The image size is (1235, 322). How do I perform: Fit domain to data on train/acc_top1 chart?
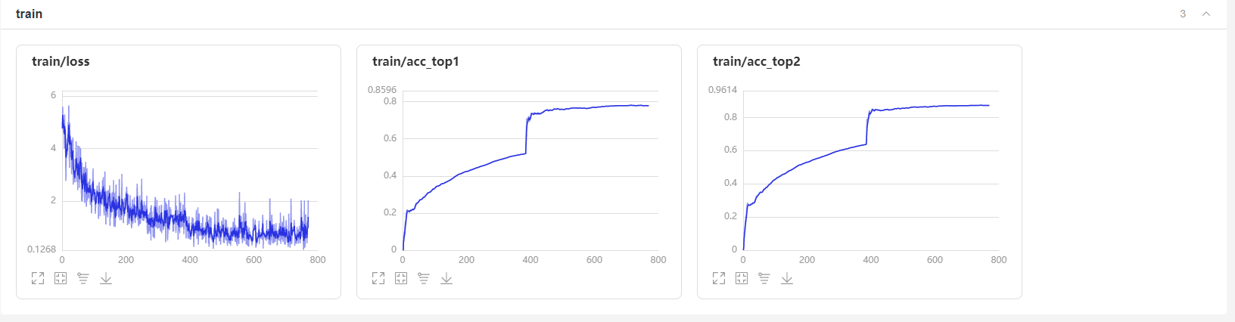401,278
